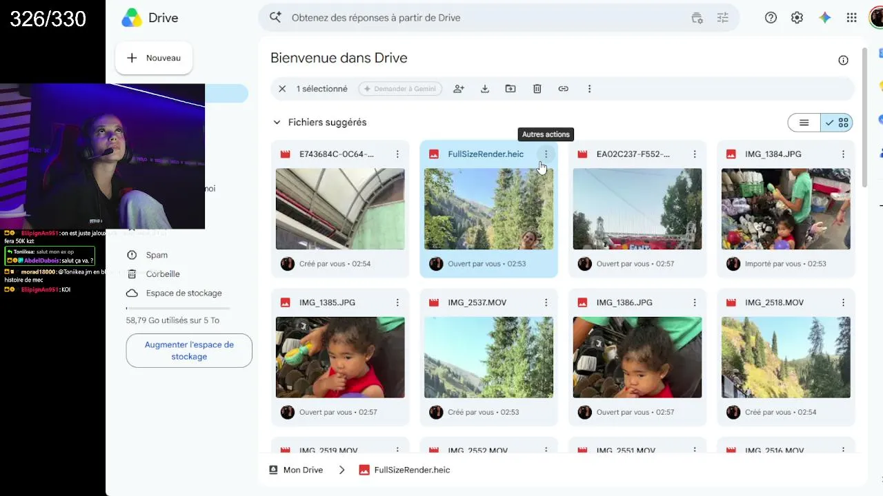Click the file type icon of EA0C237F-F552
The width and height of the screenshot is (883, 496).
coord(582,154)
